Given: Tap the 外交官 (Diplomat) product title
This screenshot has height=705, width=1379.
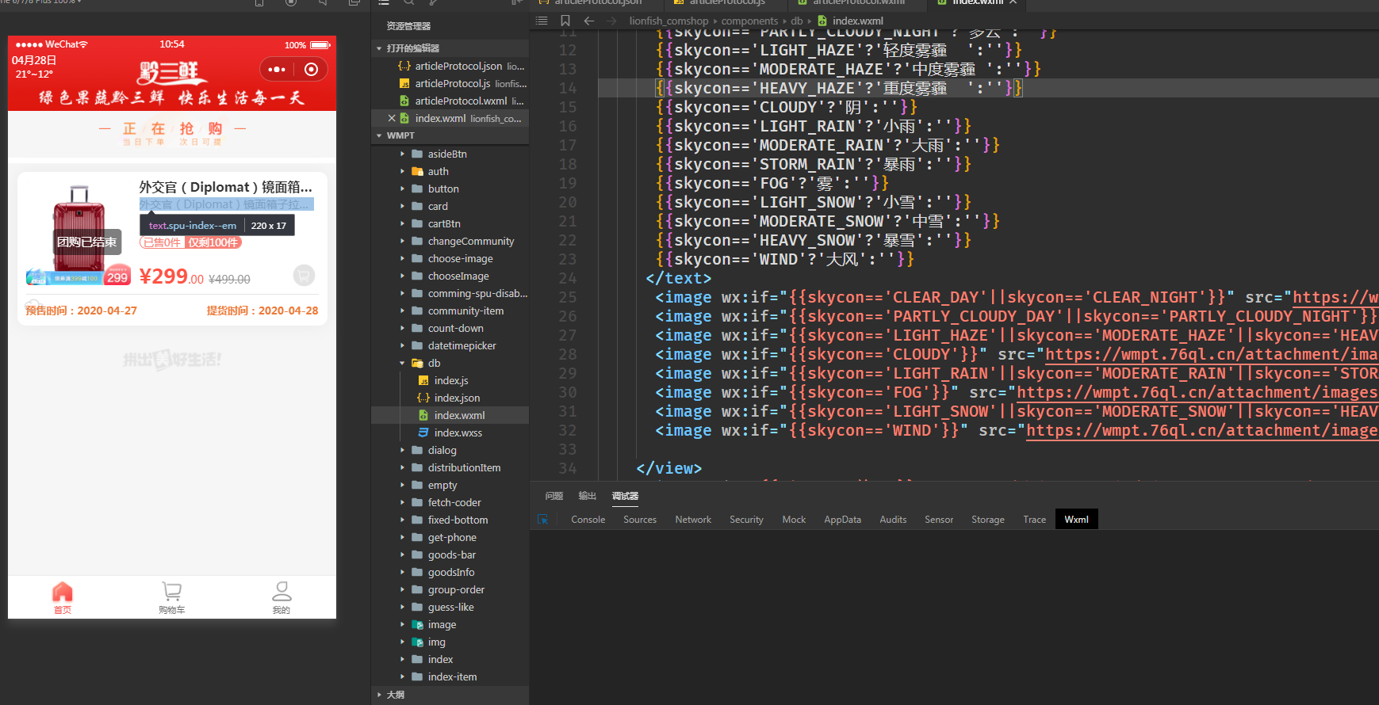Looking at the screenshot, I should pyautogui.click(x=226, y=187).
